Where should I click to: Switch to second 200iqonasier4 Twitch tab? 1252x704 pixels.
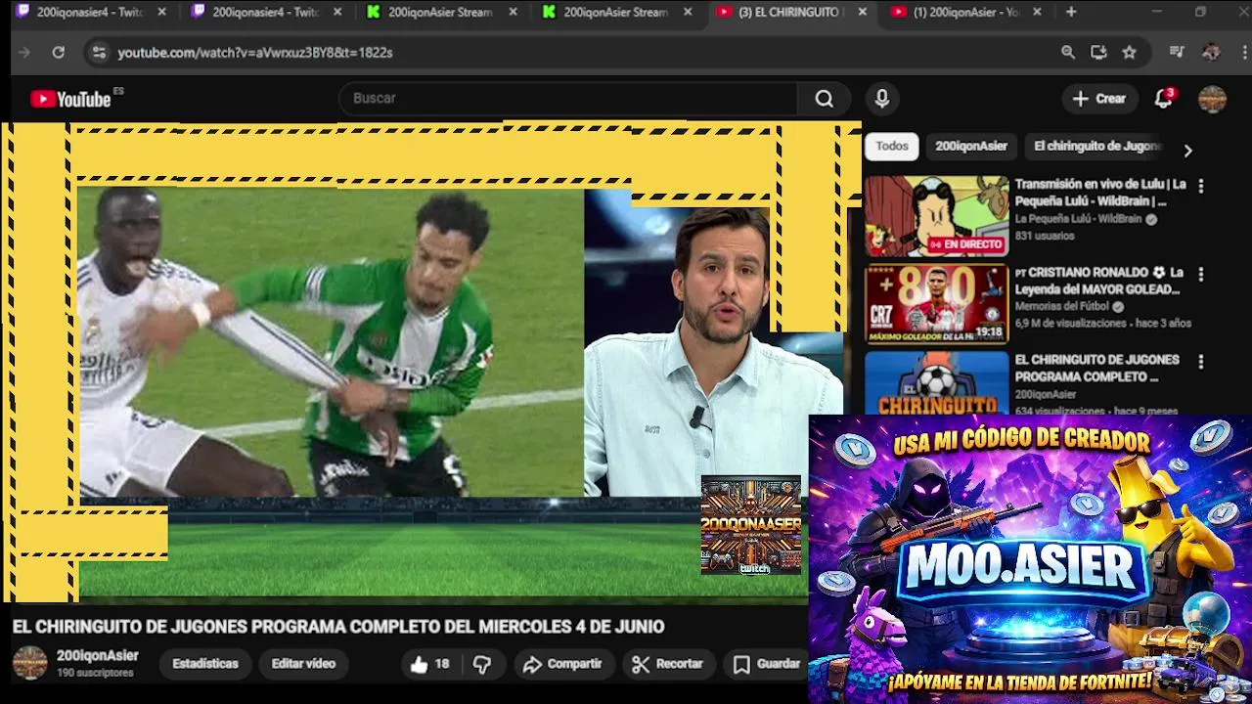(x=265, y=12)
